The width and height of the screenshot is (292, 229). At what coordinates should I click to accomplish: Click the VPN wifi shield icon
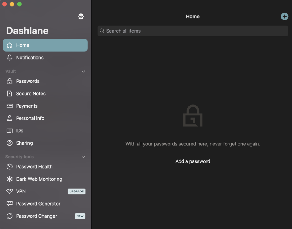[9, 191]
